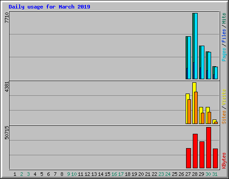Viewport: 229px width, 179px height.
Task: Click the 50715 KBytes axis value
Action: pyautogui.click(x=7, y=132)
